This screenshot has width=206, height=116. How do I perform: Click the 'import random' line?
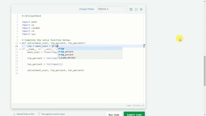(x=31, y=28)
